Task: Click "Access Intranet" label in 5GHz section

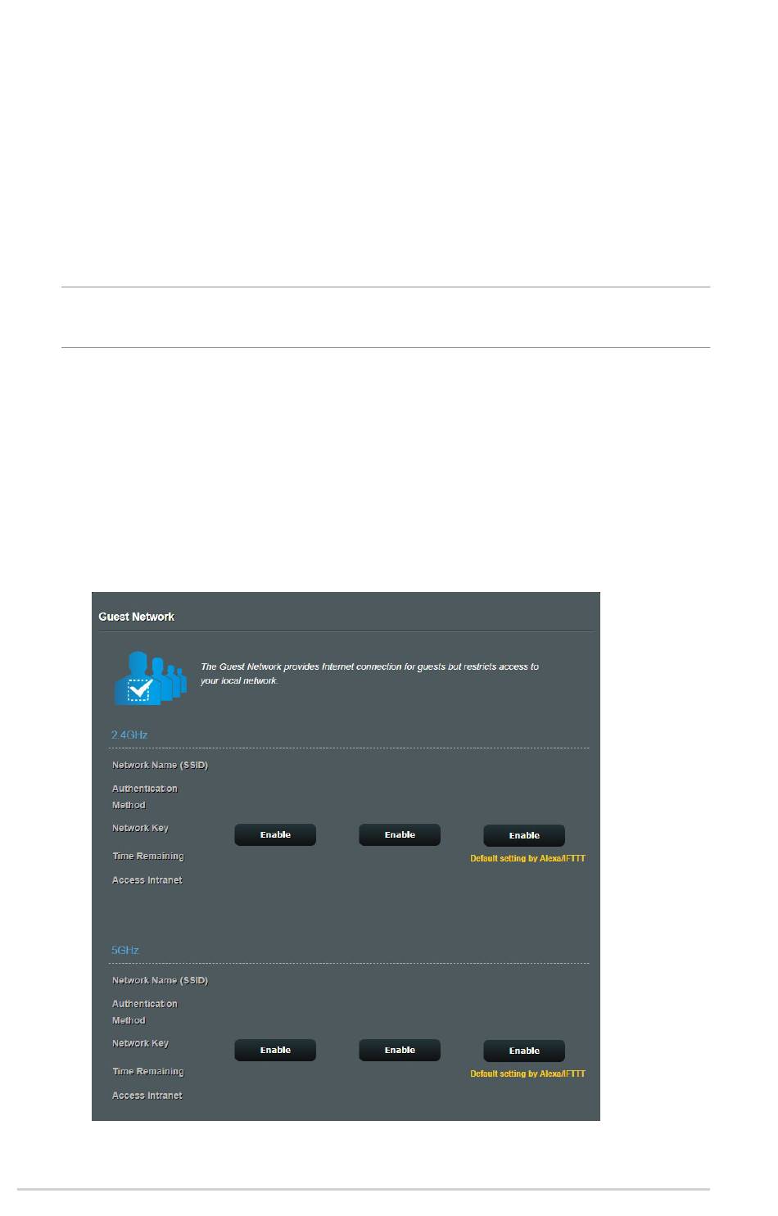Action: click(147, 1096)
